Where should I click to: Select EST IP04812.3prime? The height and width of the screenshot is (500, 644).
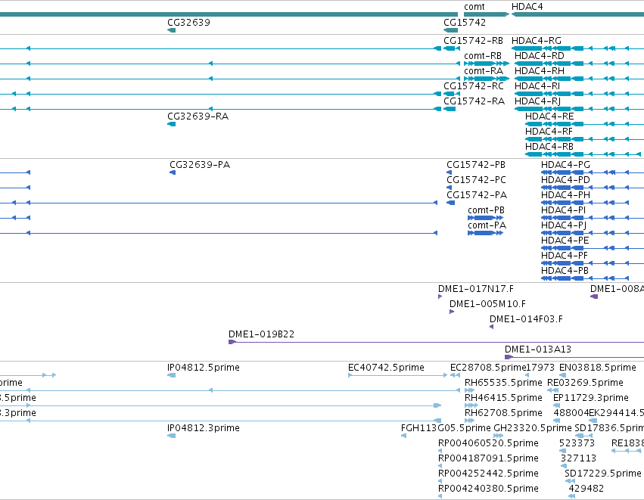[204, 429]
